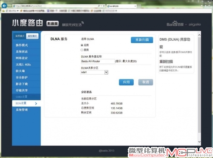
Task: Click the 小度路由 logo title
Action: [27, 23]
